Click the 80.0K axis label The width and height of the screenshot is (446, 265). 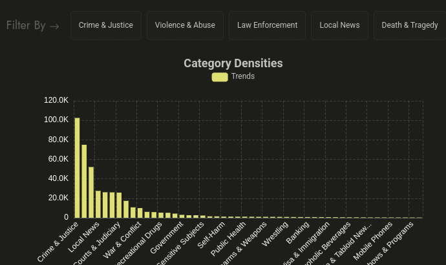point(58,140)
